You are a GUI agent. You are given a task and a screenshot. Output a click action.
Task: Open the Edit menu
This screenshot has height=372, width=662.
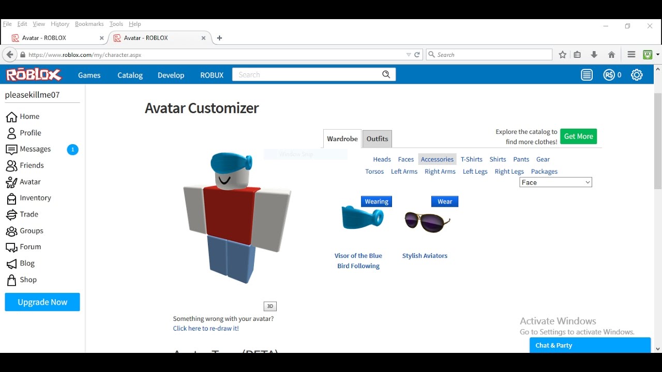22,24
